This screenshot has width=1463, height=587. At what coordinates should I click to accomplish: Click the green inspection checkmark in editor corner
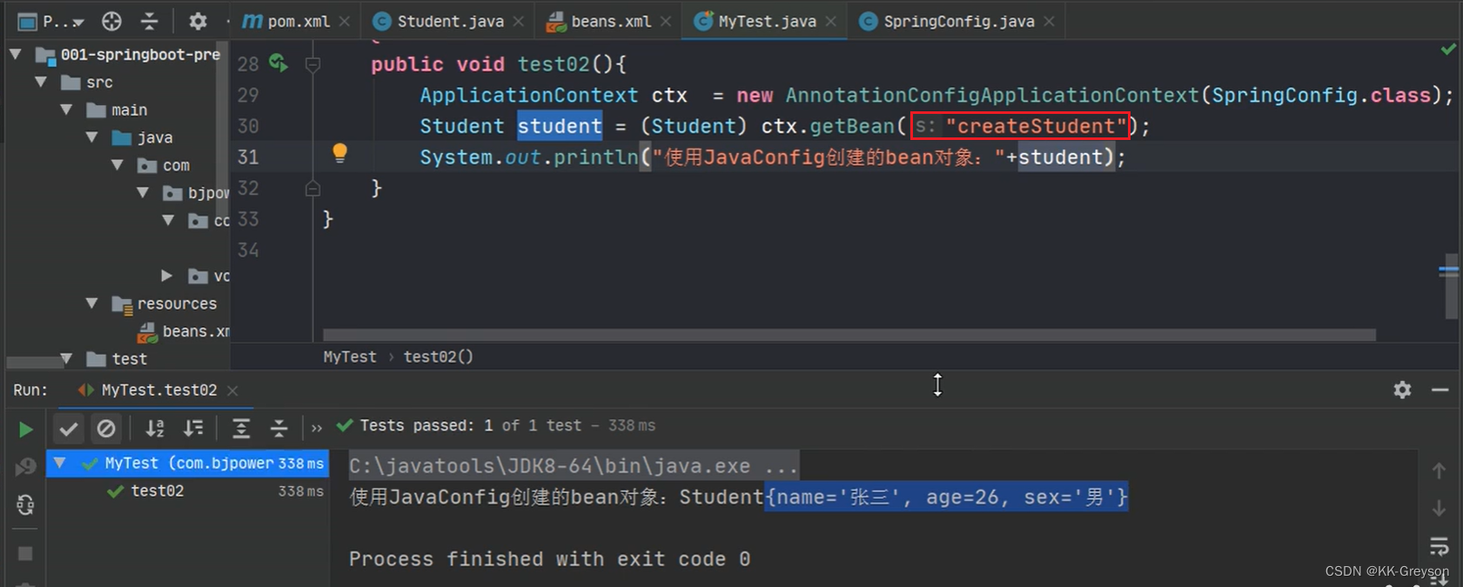click(1448, 50)
